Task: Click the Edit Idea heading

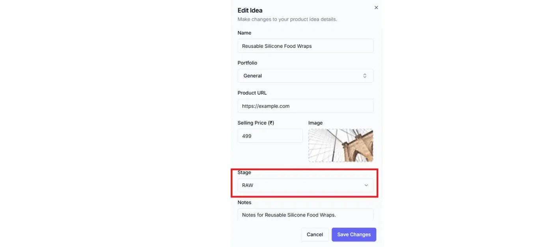Action: [x=250, y=10]
